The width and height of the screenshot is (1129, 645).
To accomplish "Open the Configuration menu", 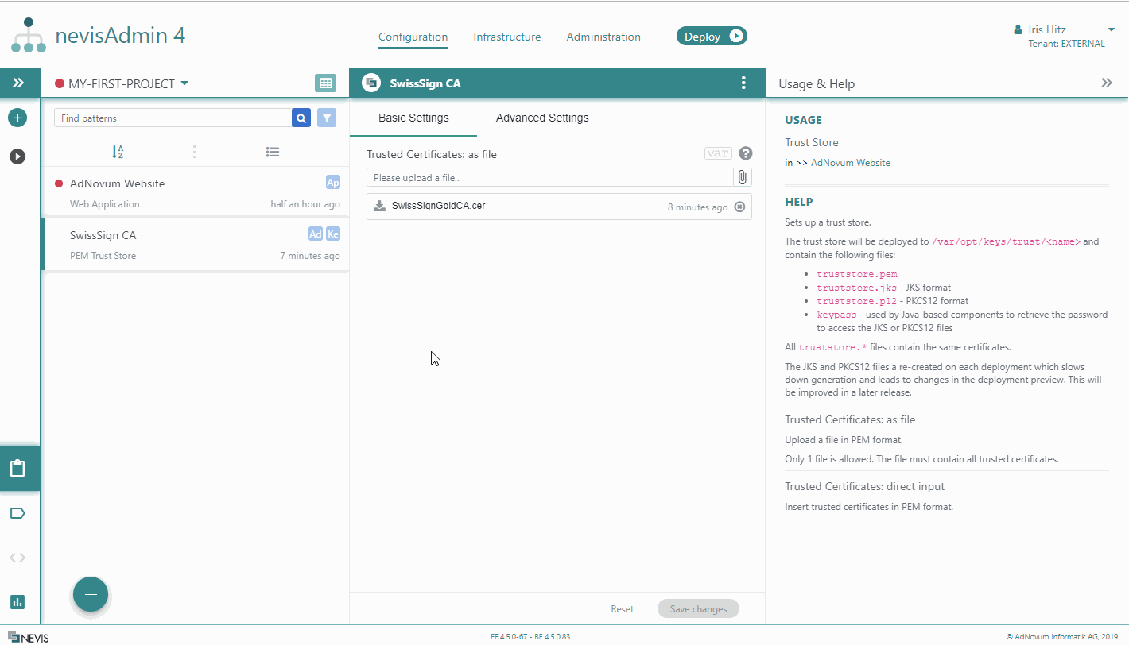I will click(x=413, y=37).
